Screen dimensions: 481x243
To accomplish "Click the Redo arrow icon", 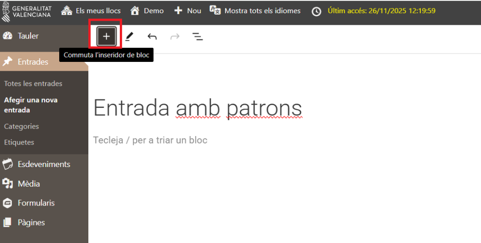I will (x=175, y=36).
